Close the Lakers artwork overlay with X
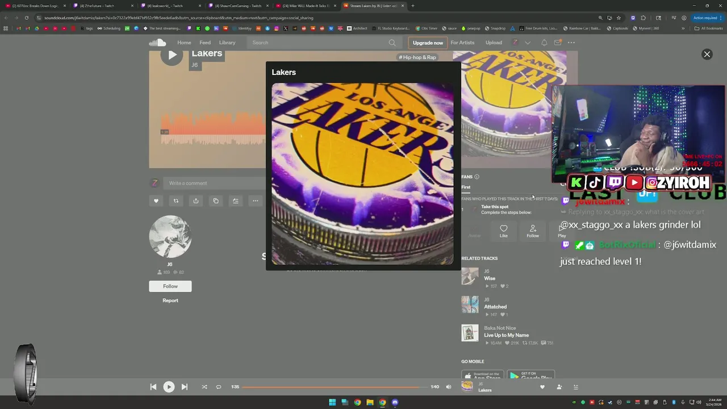Viewport: 727px width, 409px height. pyautogui.click(x=707, y=54)
